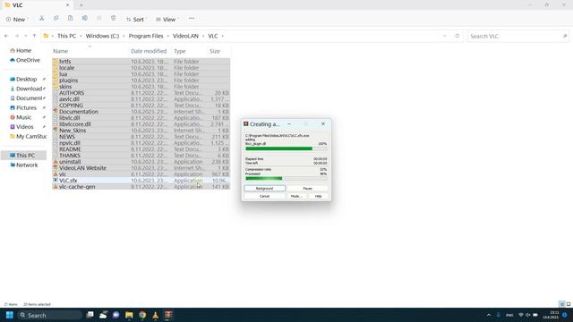
Task: Sort by the Type column header
Action: tap(179, 52)
